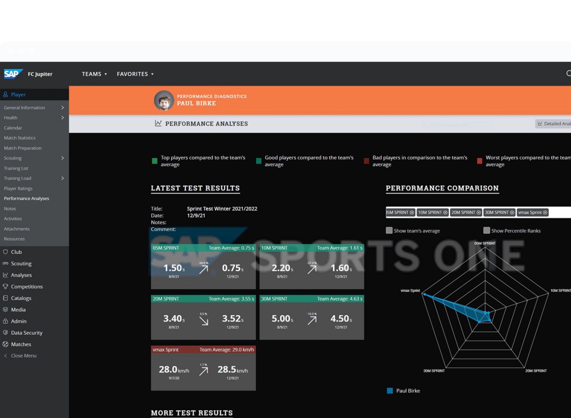Expand the Training Load submenu
Viewport: 571px width, 418px height.
[62, 178]
